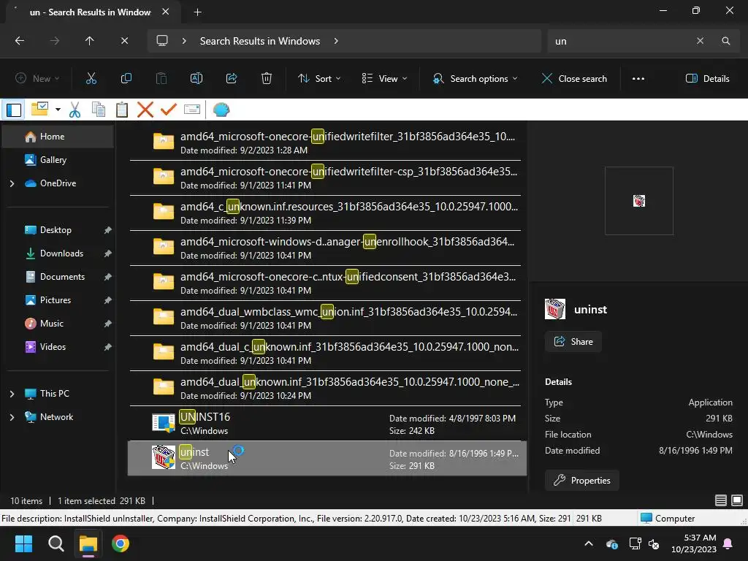748x561 pixels.
Task: Select Home in the navigation pane
Action: (x=58, y=137)
